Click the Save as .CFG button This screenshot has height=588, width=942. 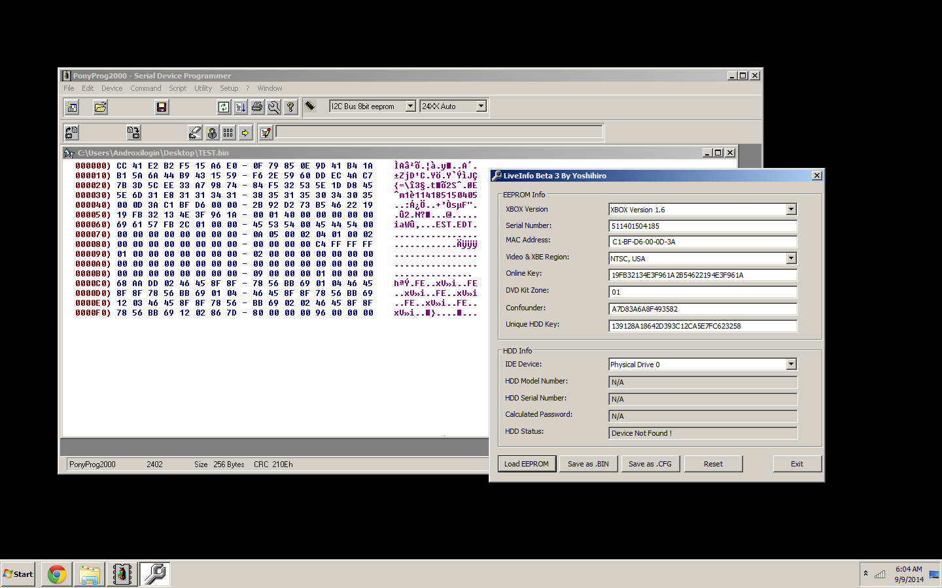(x=650, y=464)
